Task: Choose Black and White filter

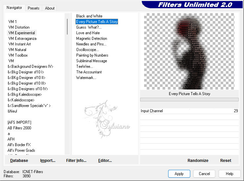Action: click(89, 16)
